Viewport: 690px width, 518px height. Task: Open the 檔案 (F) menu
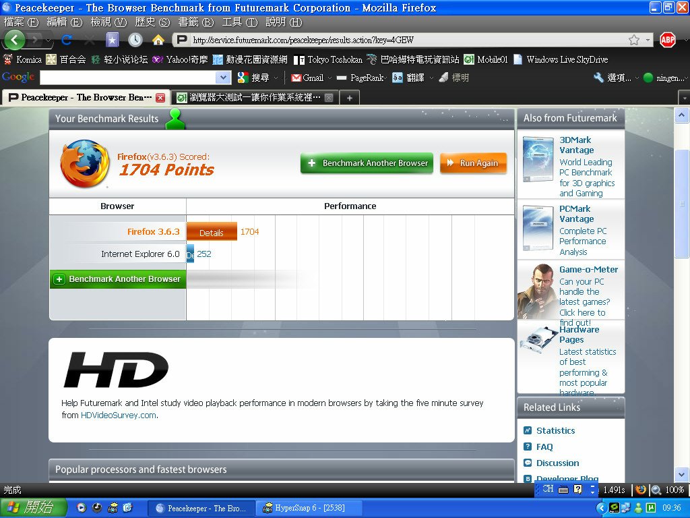pos(21,22)
